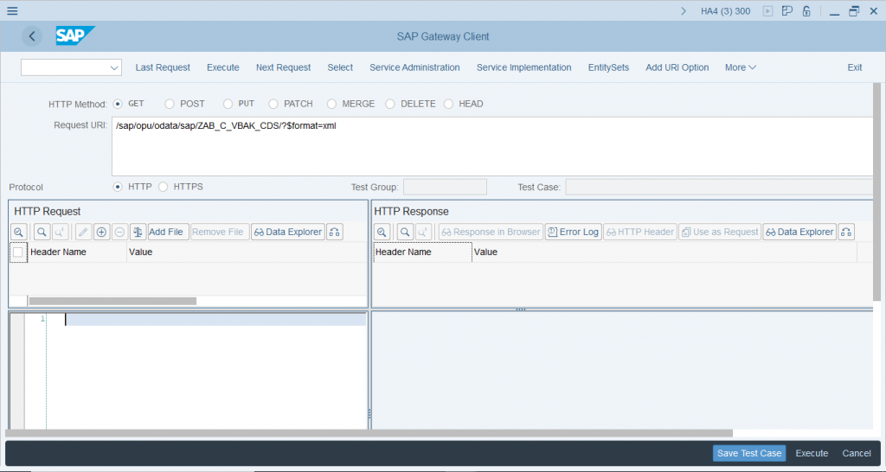Open the EntitySets option
The width and height of the screenshot is (886, 472).
(608, 67)
